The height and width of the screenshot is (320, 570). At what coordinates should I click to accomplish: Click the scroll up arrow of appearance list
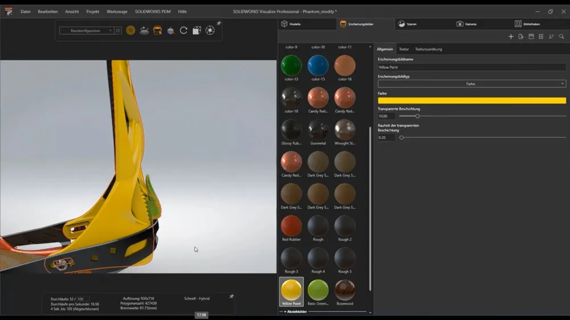coord(370,47)
